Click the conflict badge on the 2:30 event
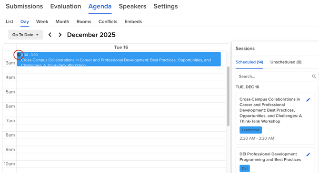 [19, 55]
